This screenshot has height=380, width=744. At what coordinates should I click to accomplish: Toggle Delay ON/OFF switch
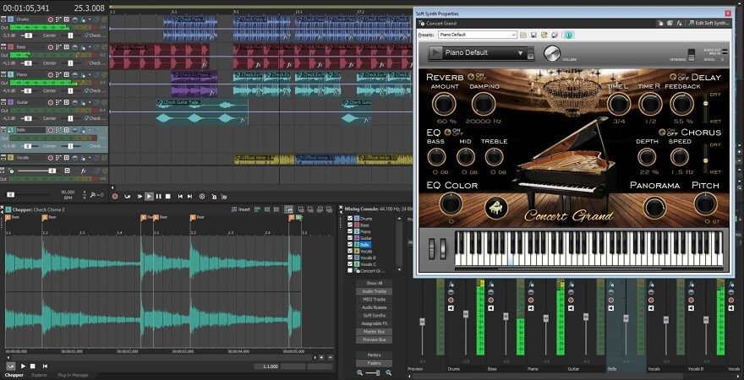tap(673, 76)
